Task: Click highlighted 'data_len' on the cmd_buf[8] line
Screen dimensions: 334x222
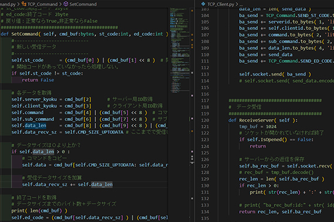Action: [x=35, y=126]
